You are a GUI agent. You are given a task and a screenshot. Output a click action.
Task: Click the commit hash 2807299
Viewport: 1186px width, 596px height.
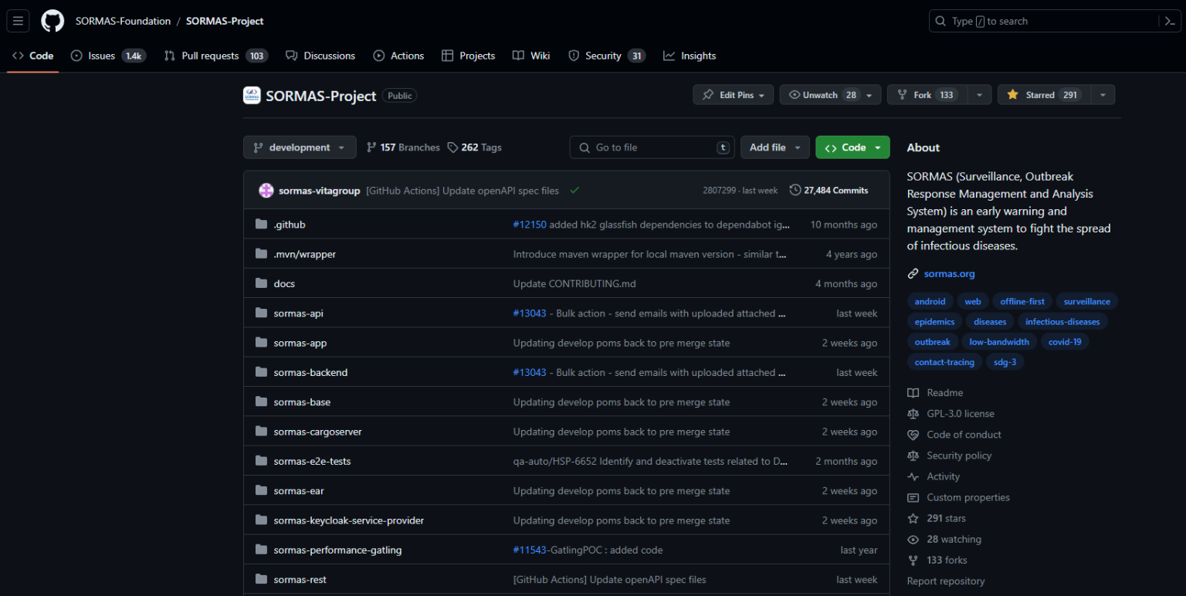(x=719, y=190)
